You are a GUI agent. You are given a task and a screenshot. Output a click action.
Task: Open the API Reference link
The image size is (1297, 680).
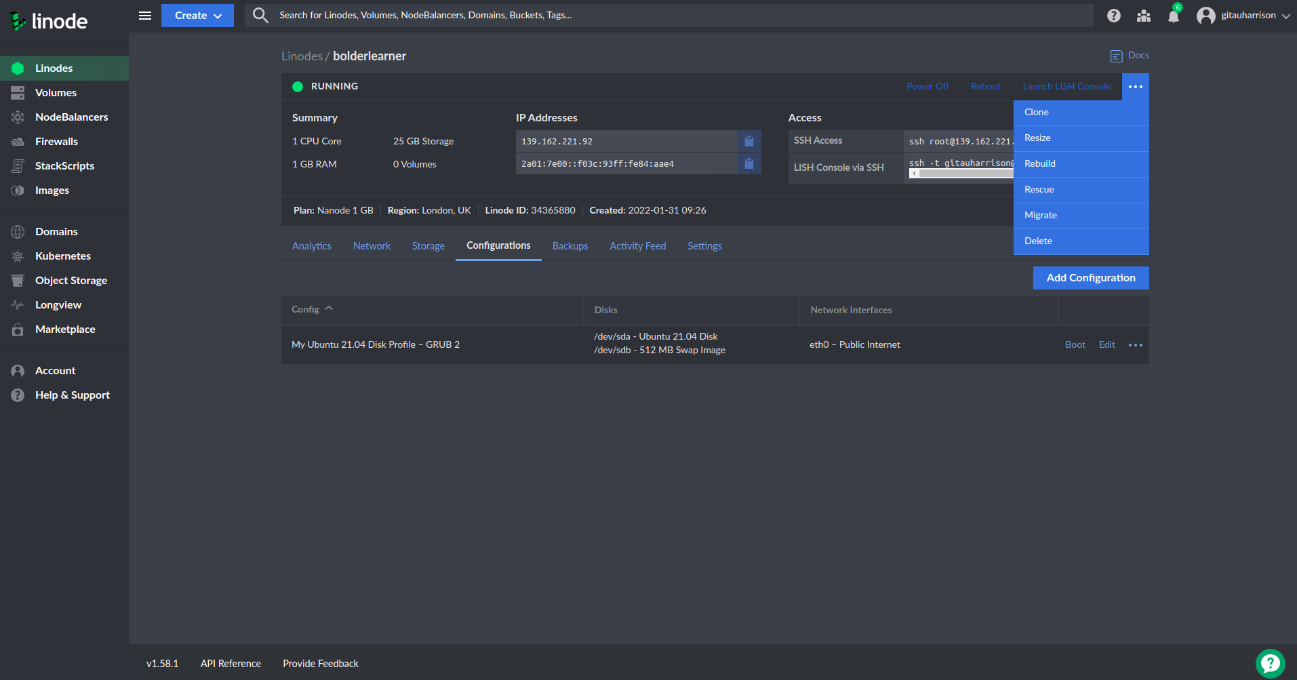click(x=231, y=664)
